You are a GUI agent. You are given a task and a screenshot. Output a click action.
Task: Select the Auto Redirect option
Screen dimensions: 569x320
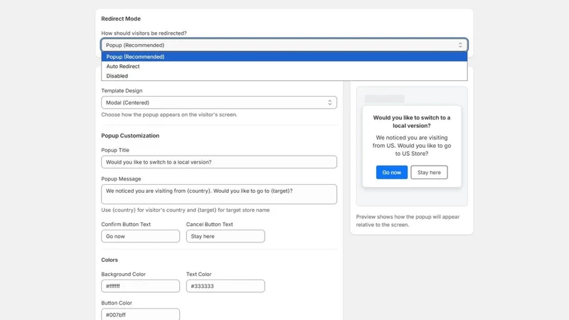(x=284, y=66)
